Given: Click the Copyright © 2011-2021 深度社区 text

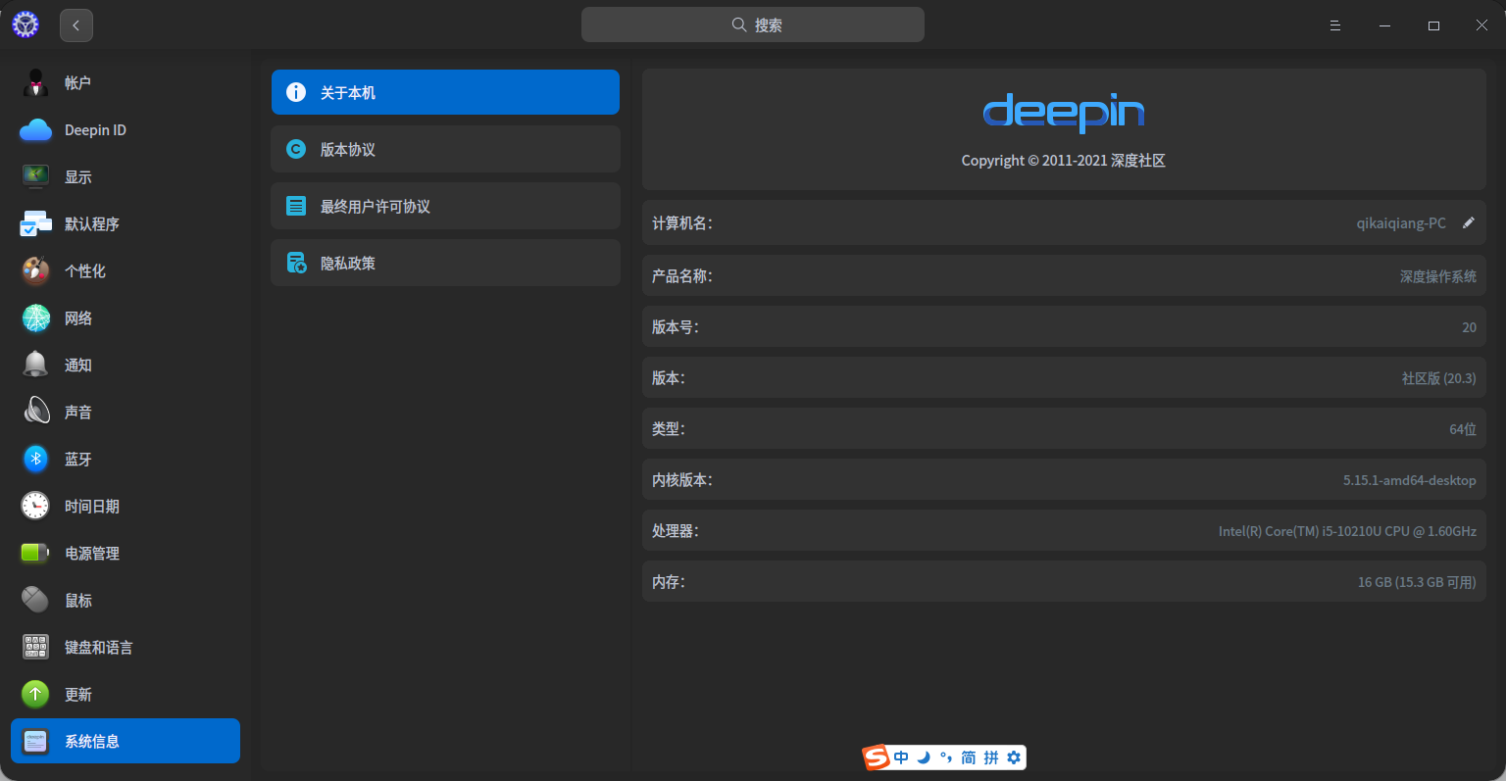Looking at the screenshot, I should pyautogui.click(x=1064, y=161).
